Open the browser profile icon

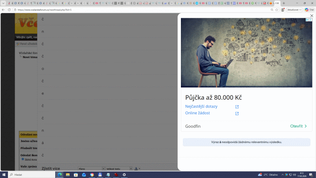pyautogui.click(x=282, y=9)
